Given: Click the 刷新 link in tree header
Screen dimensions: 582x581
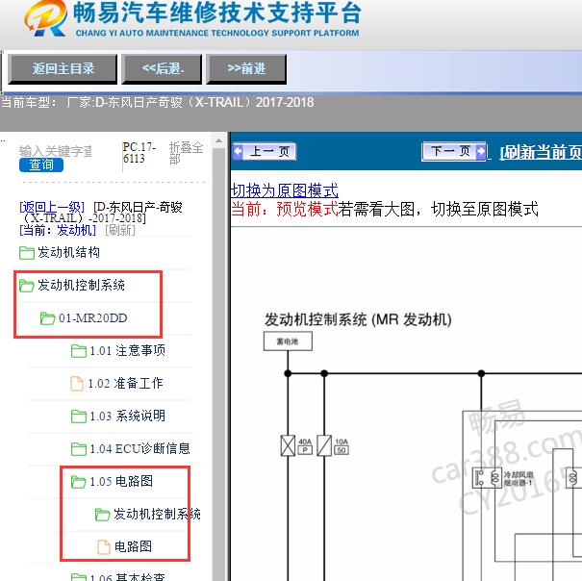Looking at the screenshot, I should (x=120, y=230).
